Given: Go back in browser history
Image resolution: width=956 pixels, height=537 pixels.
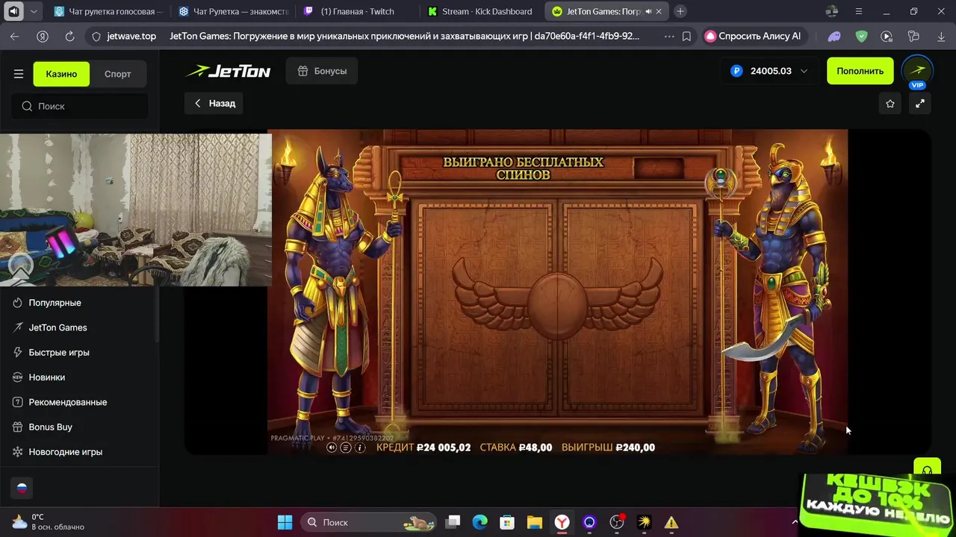Looking at the screenshot, I should 15,36.
